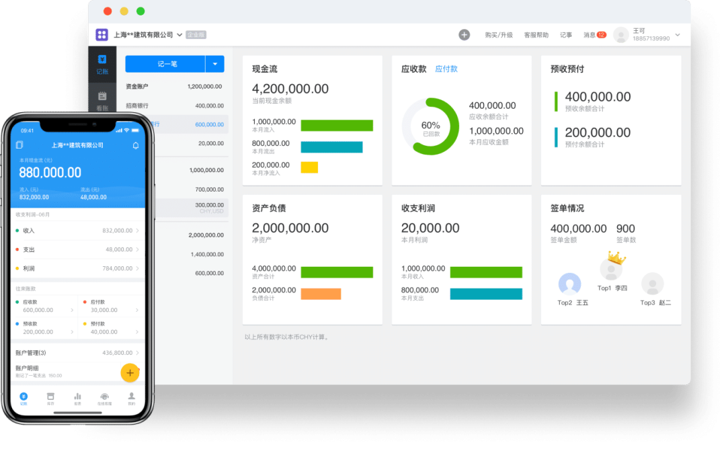Switch to the 应付款 tab
The width and height of the screenshot is (726, 451).
click(x=446, y=69)
